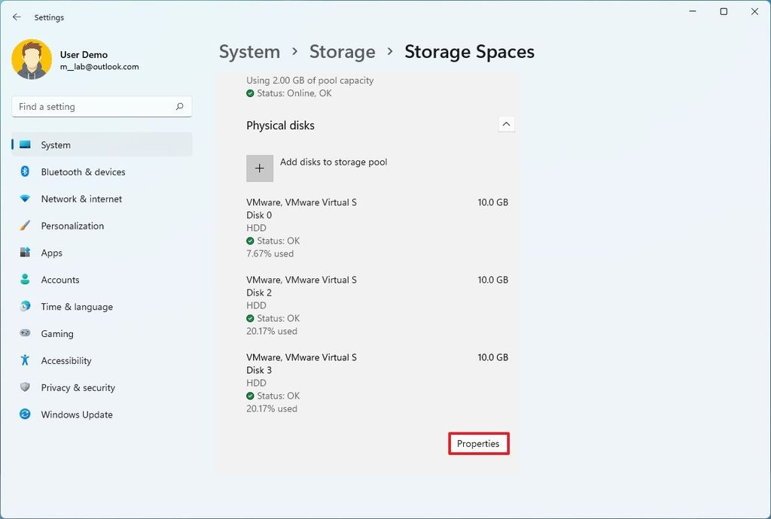Select the Accounts person icon
771x519 pixels.
click(23, 279)
